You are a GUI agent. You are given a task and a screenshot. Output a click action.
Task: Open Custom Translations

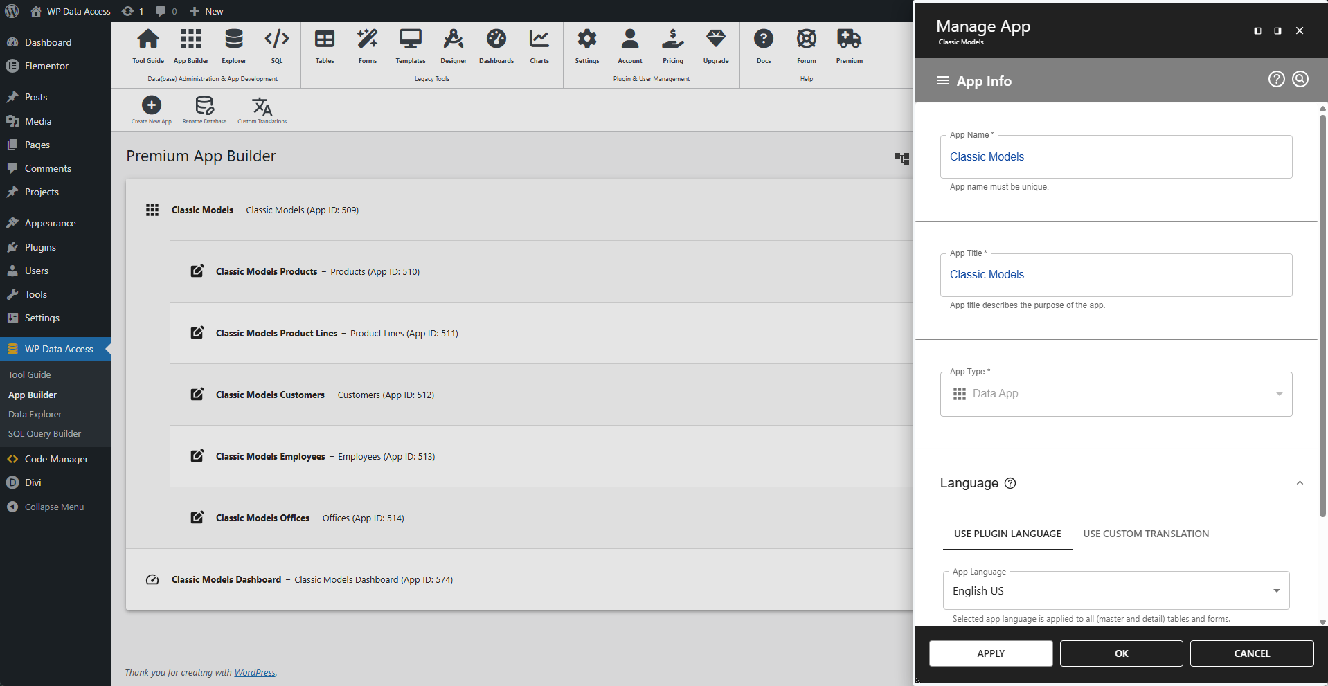(262, 106)
